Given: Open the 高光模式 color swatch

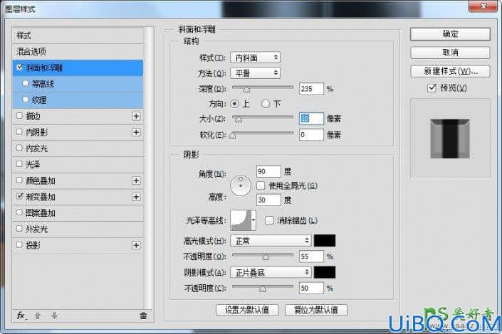Looking at the screenshot, I should (325, 241).
